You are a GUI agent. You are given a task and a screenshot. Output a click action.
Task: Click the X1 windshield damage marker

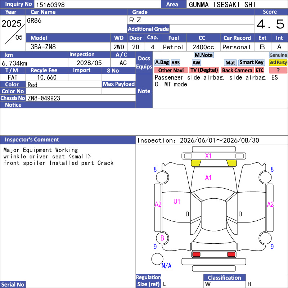pyautogui.click(x=208, y=156)
